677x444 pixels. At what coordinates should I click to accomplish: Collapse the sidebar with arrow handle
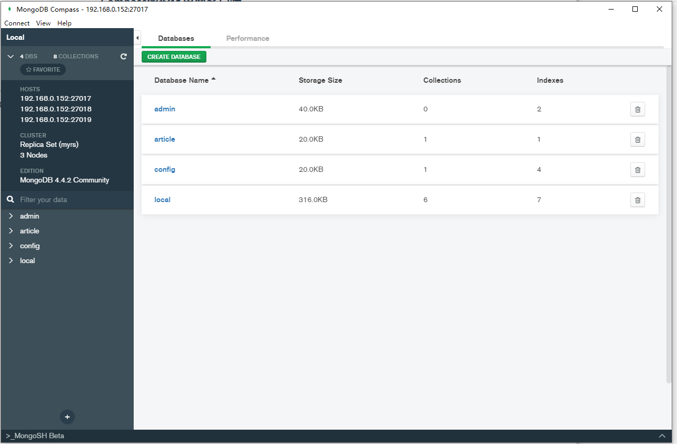tap(137, 38)
